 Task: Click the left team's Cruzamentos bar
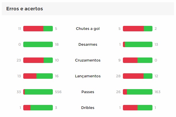[38, 60]
